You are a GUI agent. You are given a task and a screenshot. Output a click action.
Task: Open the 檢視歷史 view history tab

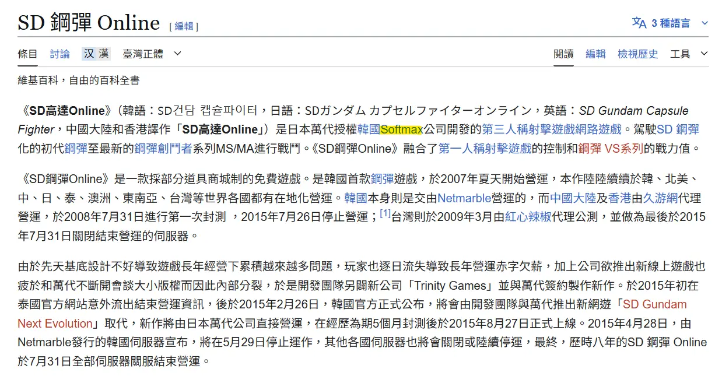(638, 54)
